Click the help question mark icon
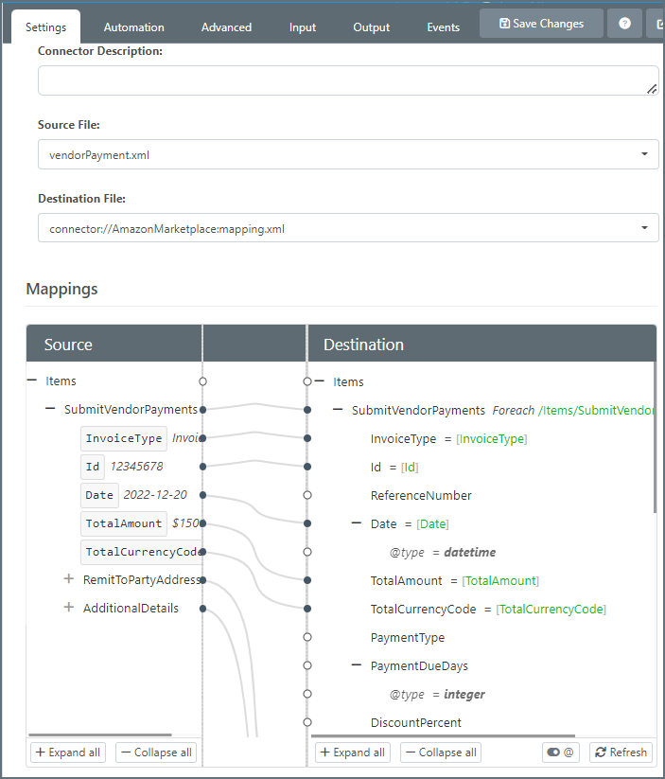Screen dimensions: 665x779 click(624, 24)
